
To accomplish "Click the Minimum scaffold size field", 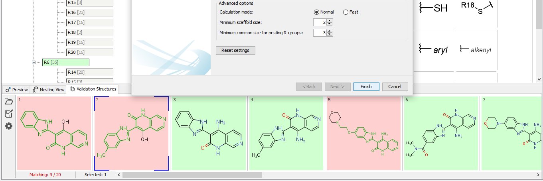I will click(320, 22).
